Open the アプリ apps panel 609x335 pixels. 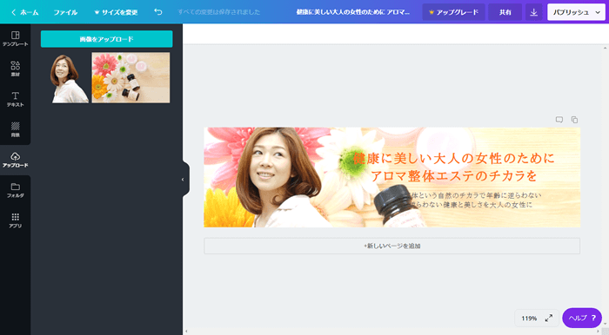15,220
